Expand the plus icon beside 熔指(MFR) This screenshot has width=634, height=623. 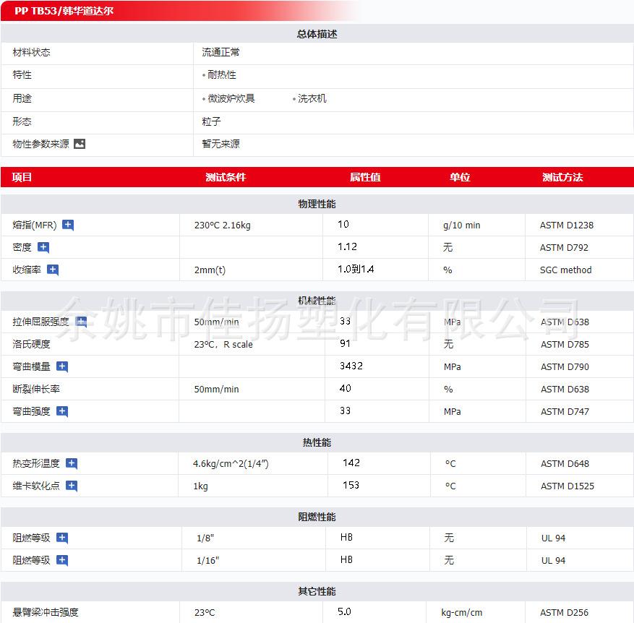coord(68,225)
